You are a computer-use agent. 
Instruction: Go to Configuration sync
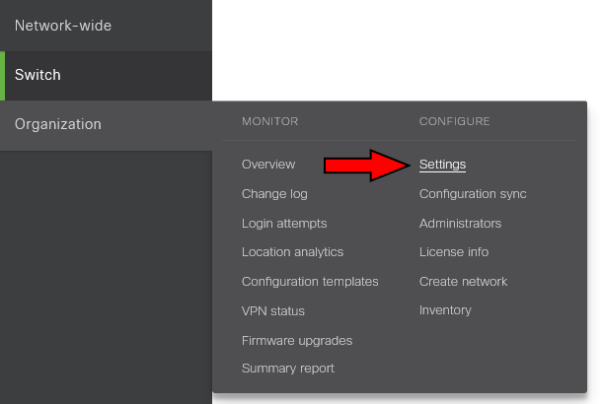click(x=473, y=194)
